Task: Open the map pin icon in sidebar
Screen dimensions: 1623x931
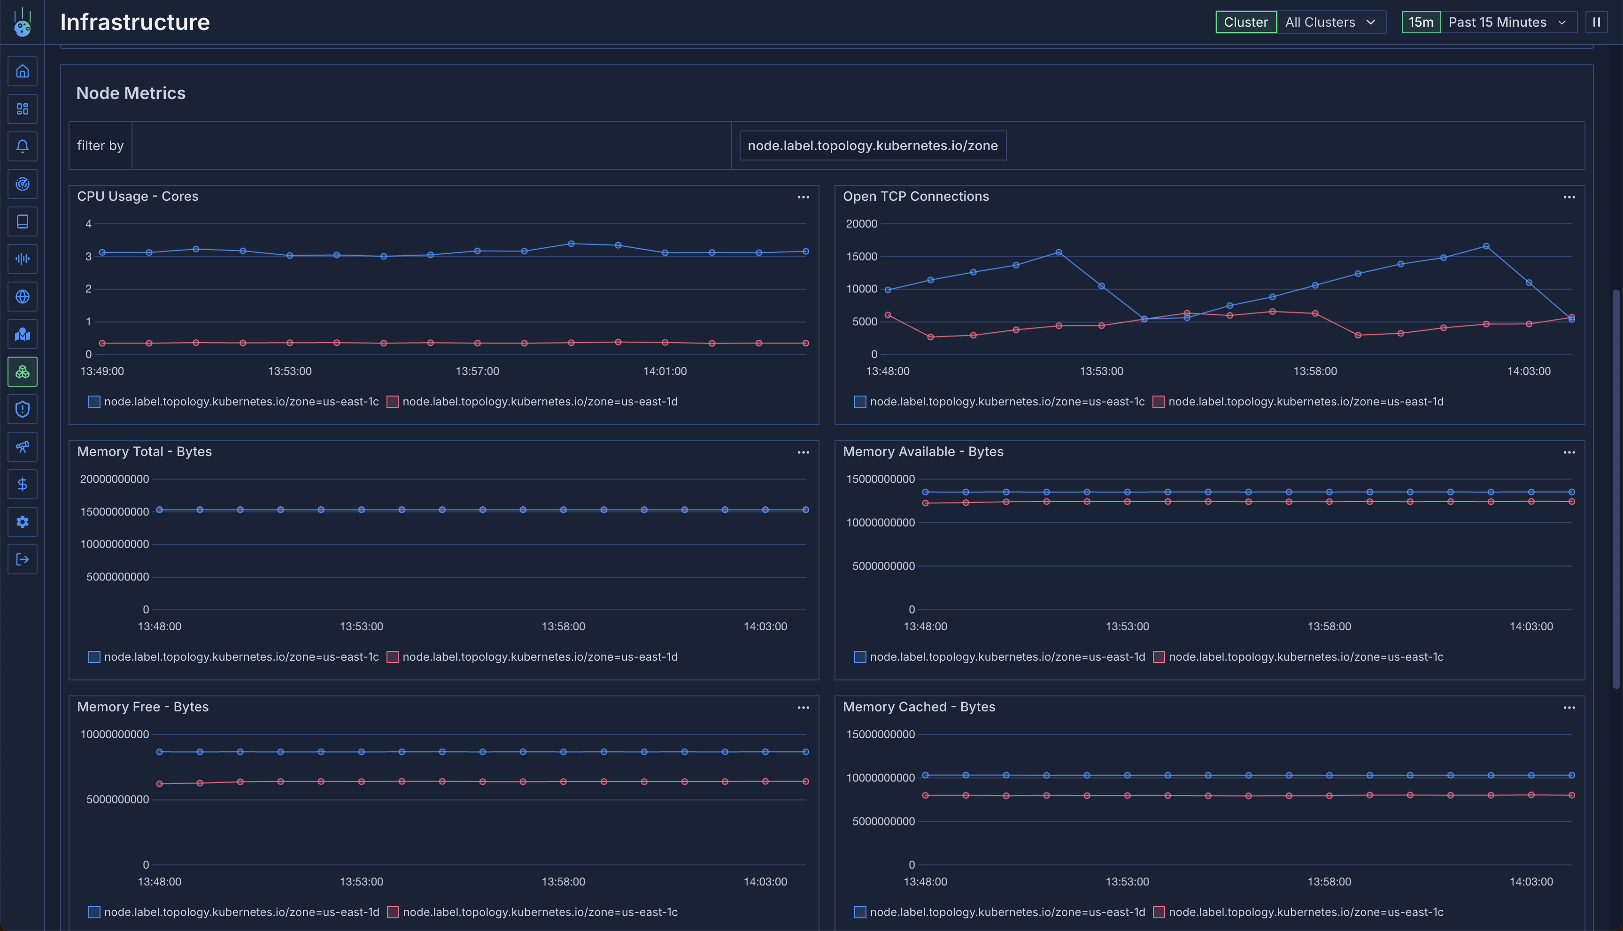Action: (x=23, y=335)
